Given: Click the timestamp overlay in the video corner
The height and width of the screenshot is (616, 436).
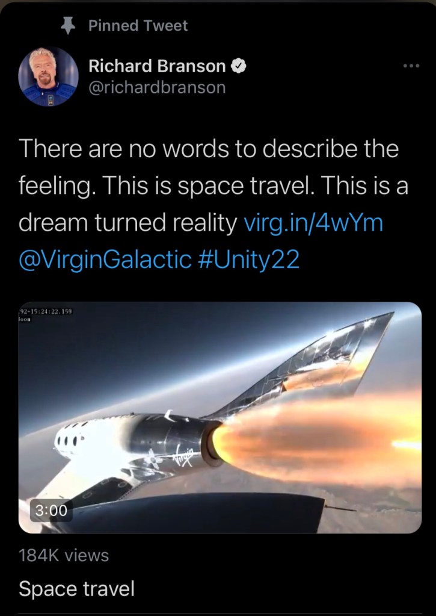Looking at the screenshot, I should (45, 315).
